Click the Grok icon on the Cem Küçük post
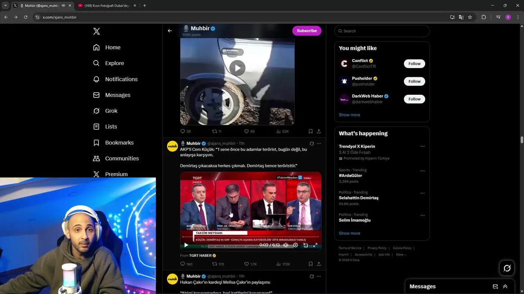Screen dimensions: 524x294 point(312,143)
